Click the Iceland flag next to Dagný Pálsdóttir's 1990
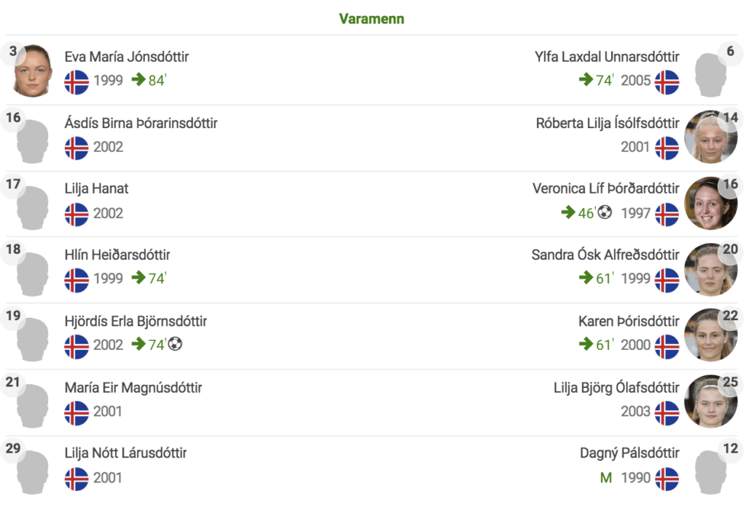The height and width of the screenshot is (510, 746). click(667, 479)
